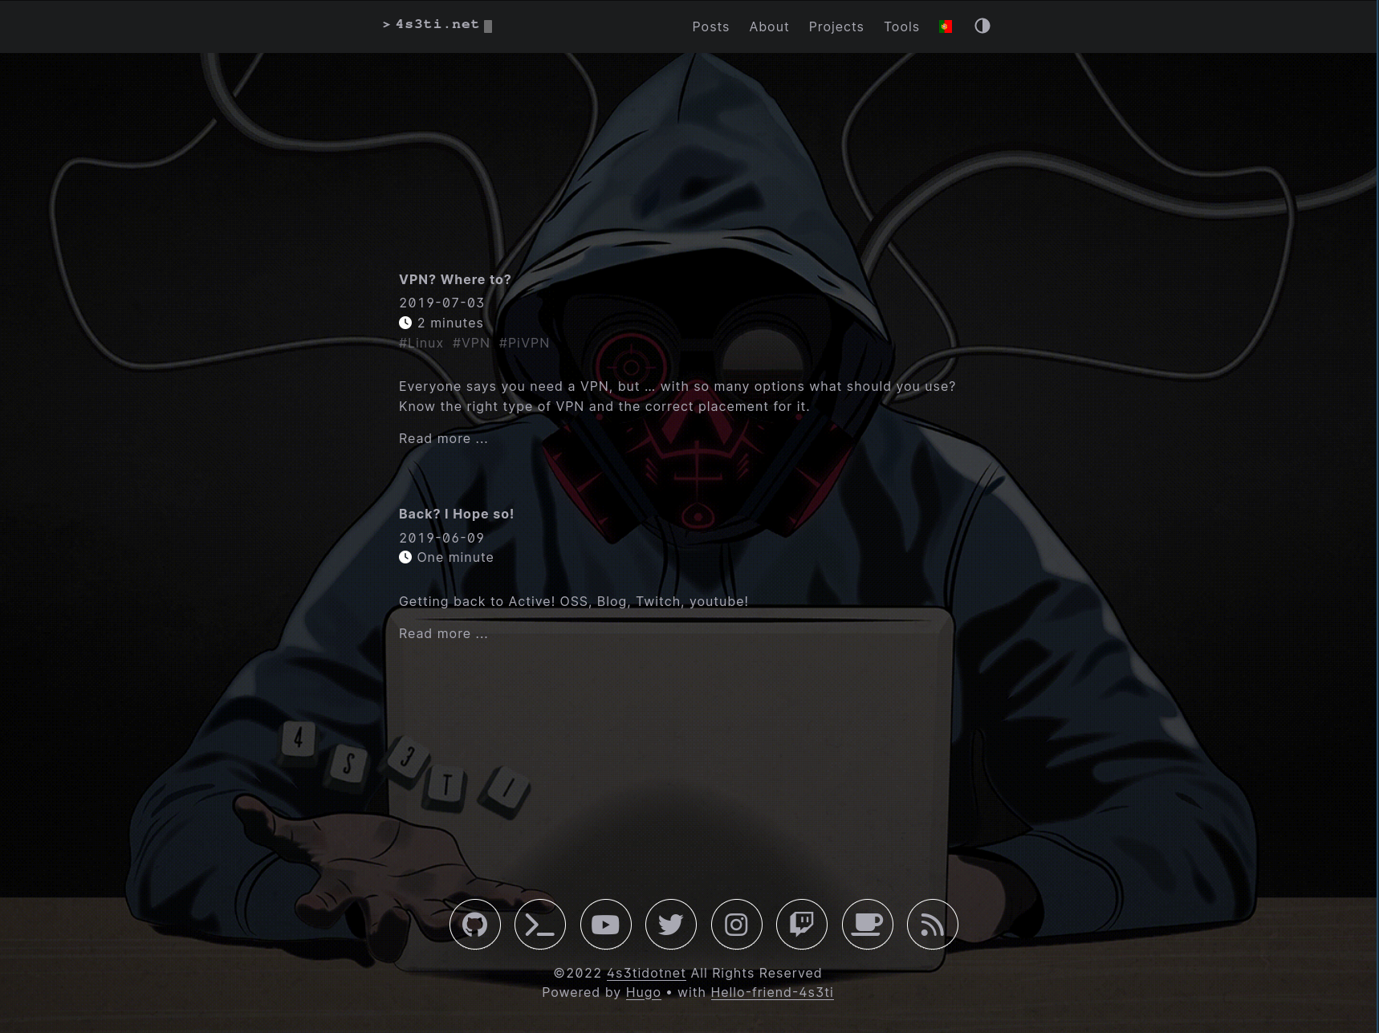Open the terminal prompt social icon
Image resolution: width=1379 pixels, height=1033 pixels.
(540, 925)
